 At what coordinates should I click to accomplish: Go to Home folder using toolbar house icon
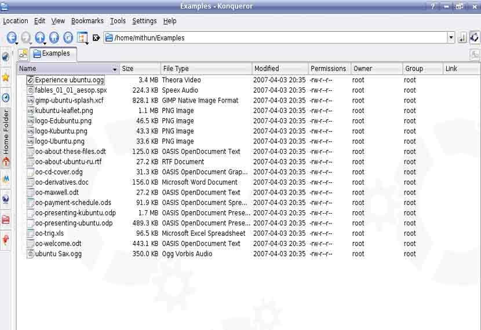[x=54, y=38]
